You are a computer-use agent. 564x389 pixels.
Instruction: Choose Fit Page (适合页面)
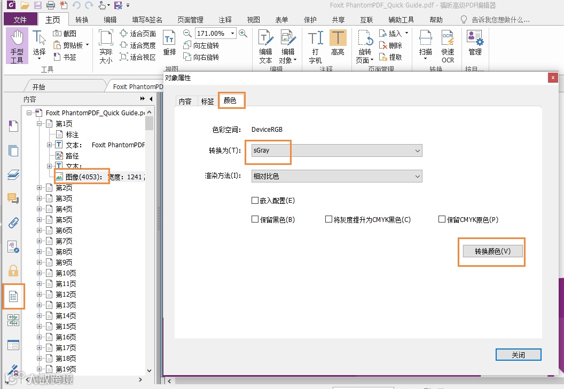[x=138, y=34]
